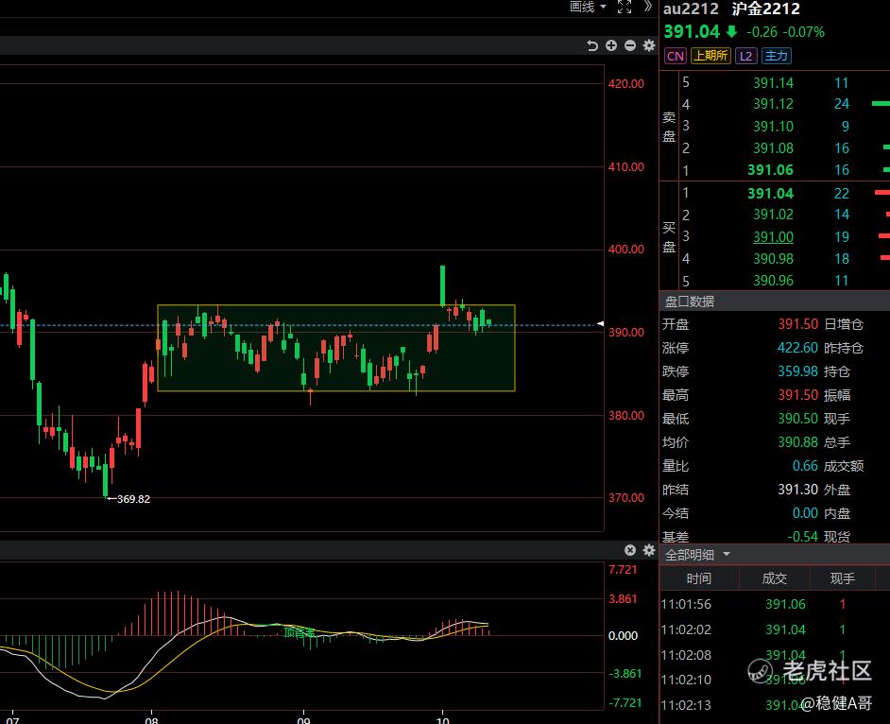Click the price change -0.26 value
Image resolution: width=890 pixels, height=724 pixels.
tap(762, 32)
